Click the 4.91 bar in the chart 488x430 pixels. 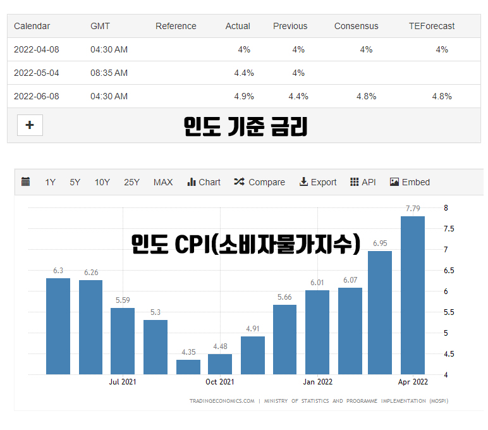click(253, 355)
